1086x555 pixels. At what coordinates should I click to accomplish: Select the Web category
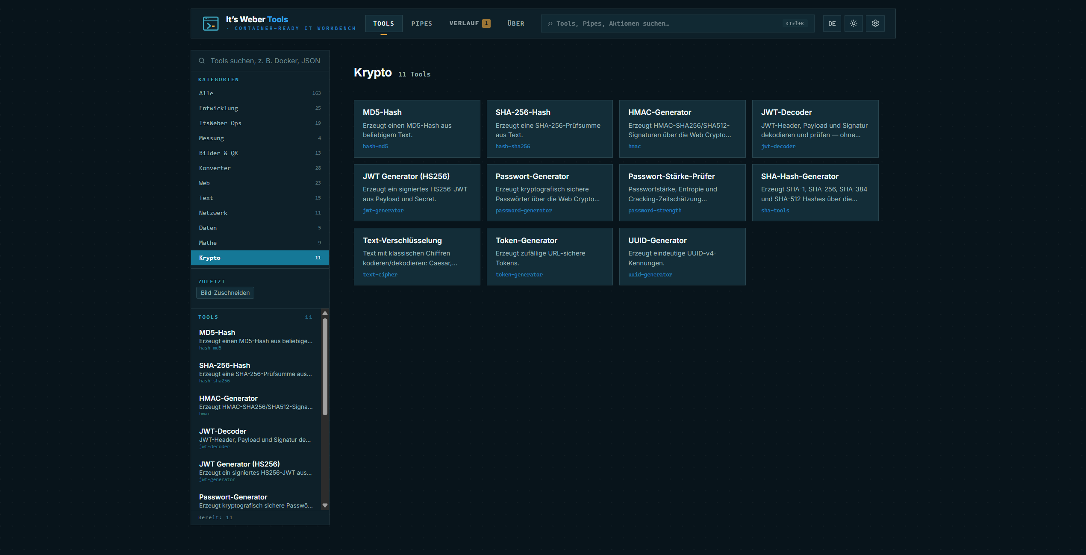260,183
